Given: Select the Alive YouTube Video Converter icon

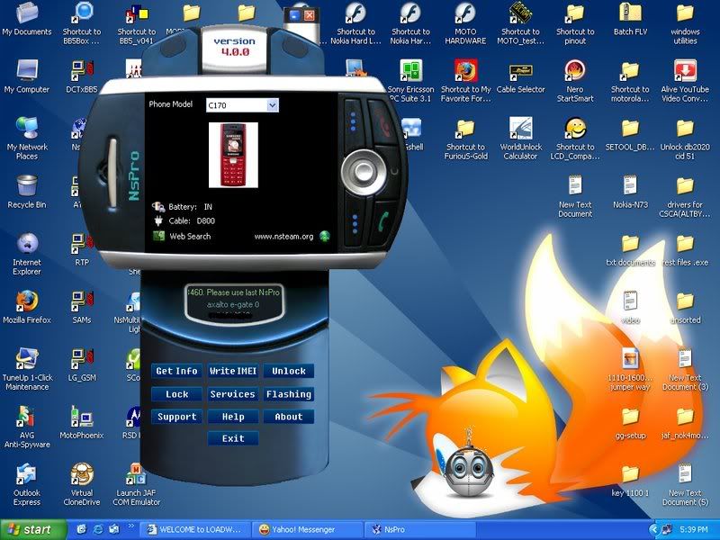Looking at the screenshot, I should [x=685, y=81].
